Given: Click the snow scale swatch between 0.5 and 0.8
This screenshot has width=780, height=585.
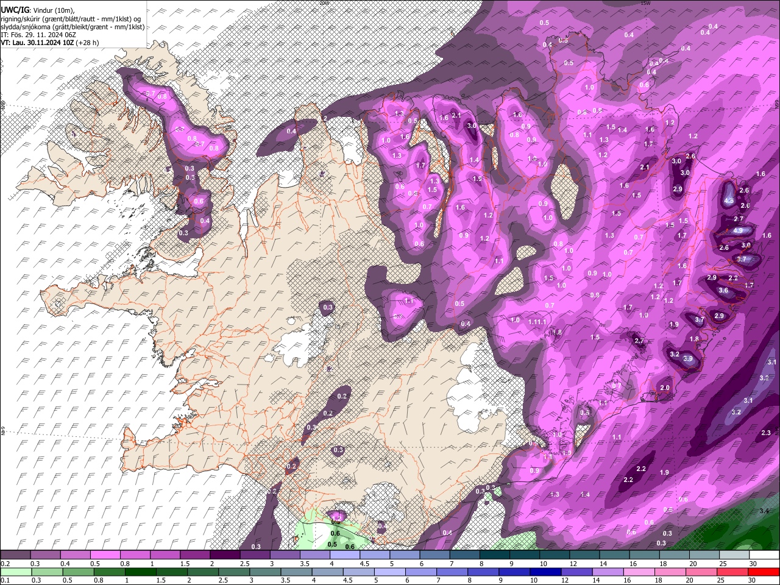Looking at the screenshot, I should [105, 555].
